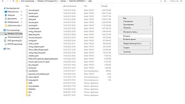Expand the arrow next to Предоставить доступ к
This screenshot has height=104, width=185.
coord(150,44)
